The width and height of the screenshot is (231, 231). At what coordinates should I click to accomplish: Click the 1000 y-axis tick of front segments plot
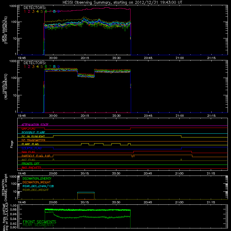(13, 6)
